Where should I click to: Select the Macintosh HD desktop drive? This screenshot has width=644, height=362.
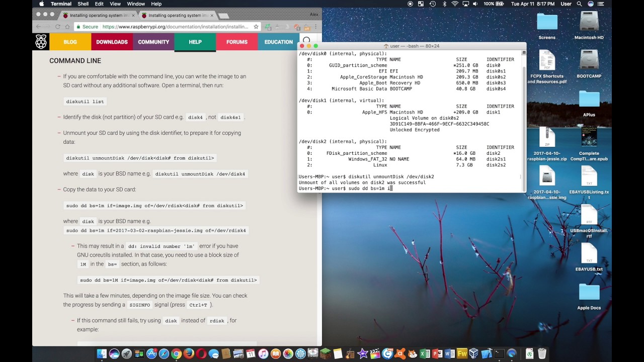pos(589,25)
